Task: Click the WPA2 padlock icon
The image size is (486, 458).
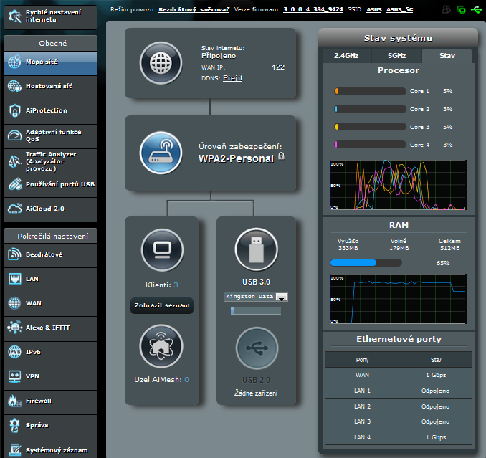Action: [x=282, y=156]
